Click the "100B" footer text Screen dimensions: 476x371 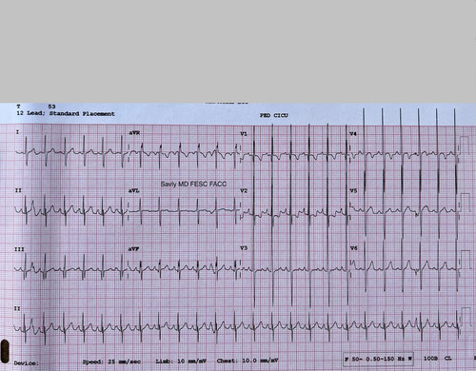tap(430, 359)
